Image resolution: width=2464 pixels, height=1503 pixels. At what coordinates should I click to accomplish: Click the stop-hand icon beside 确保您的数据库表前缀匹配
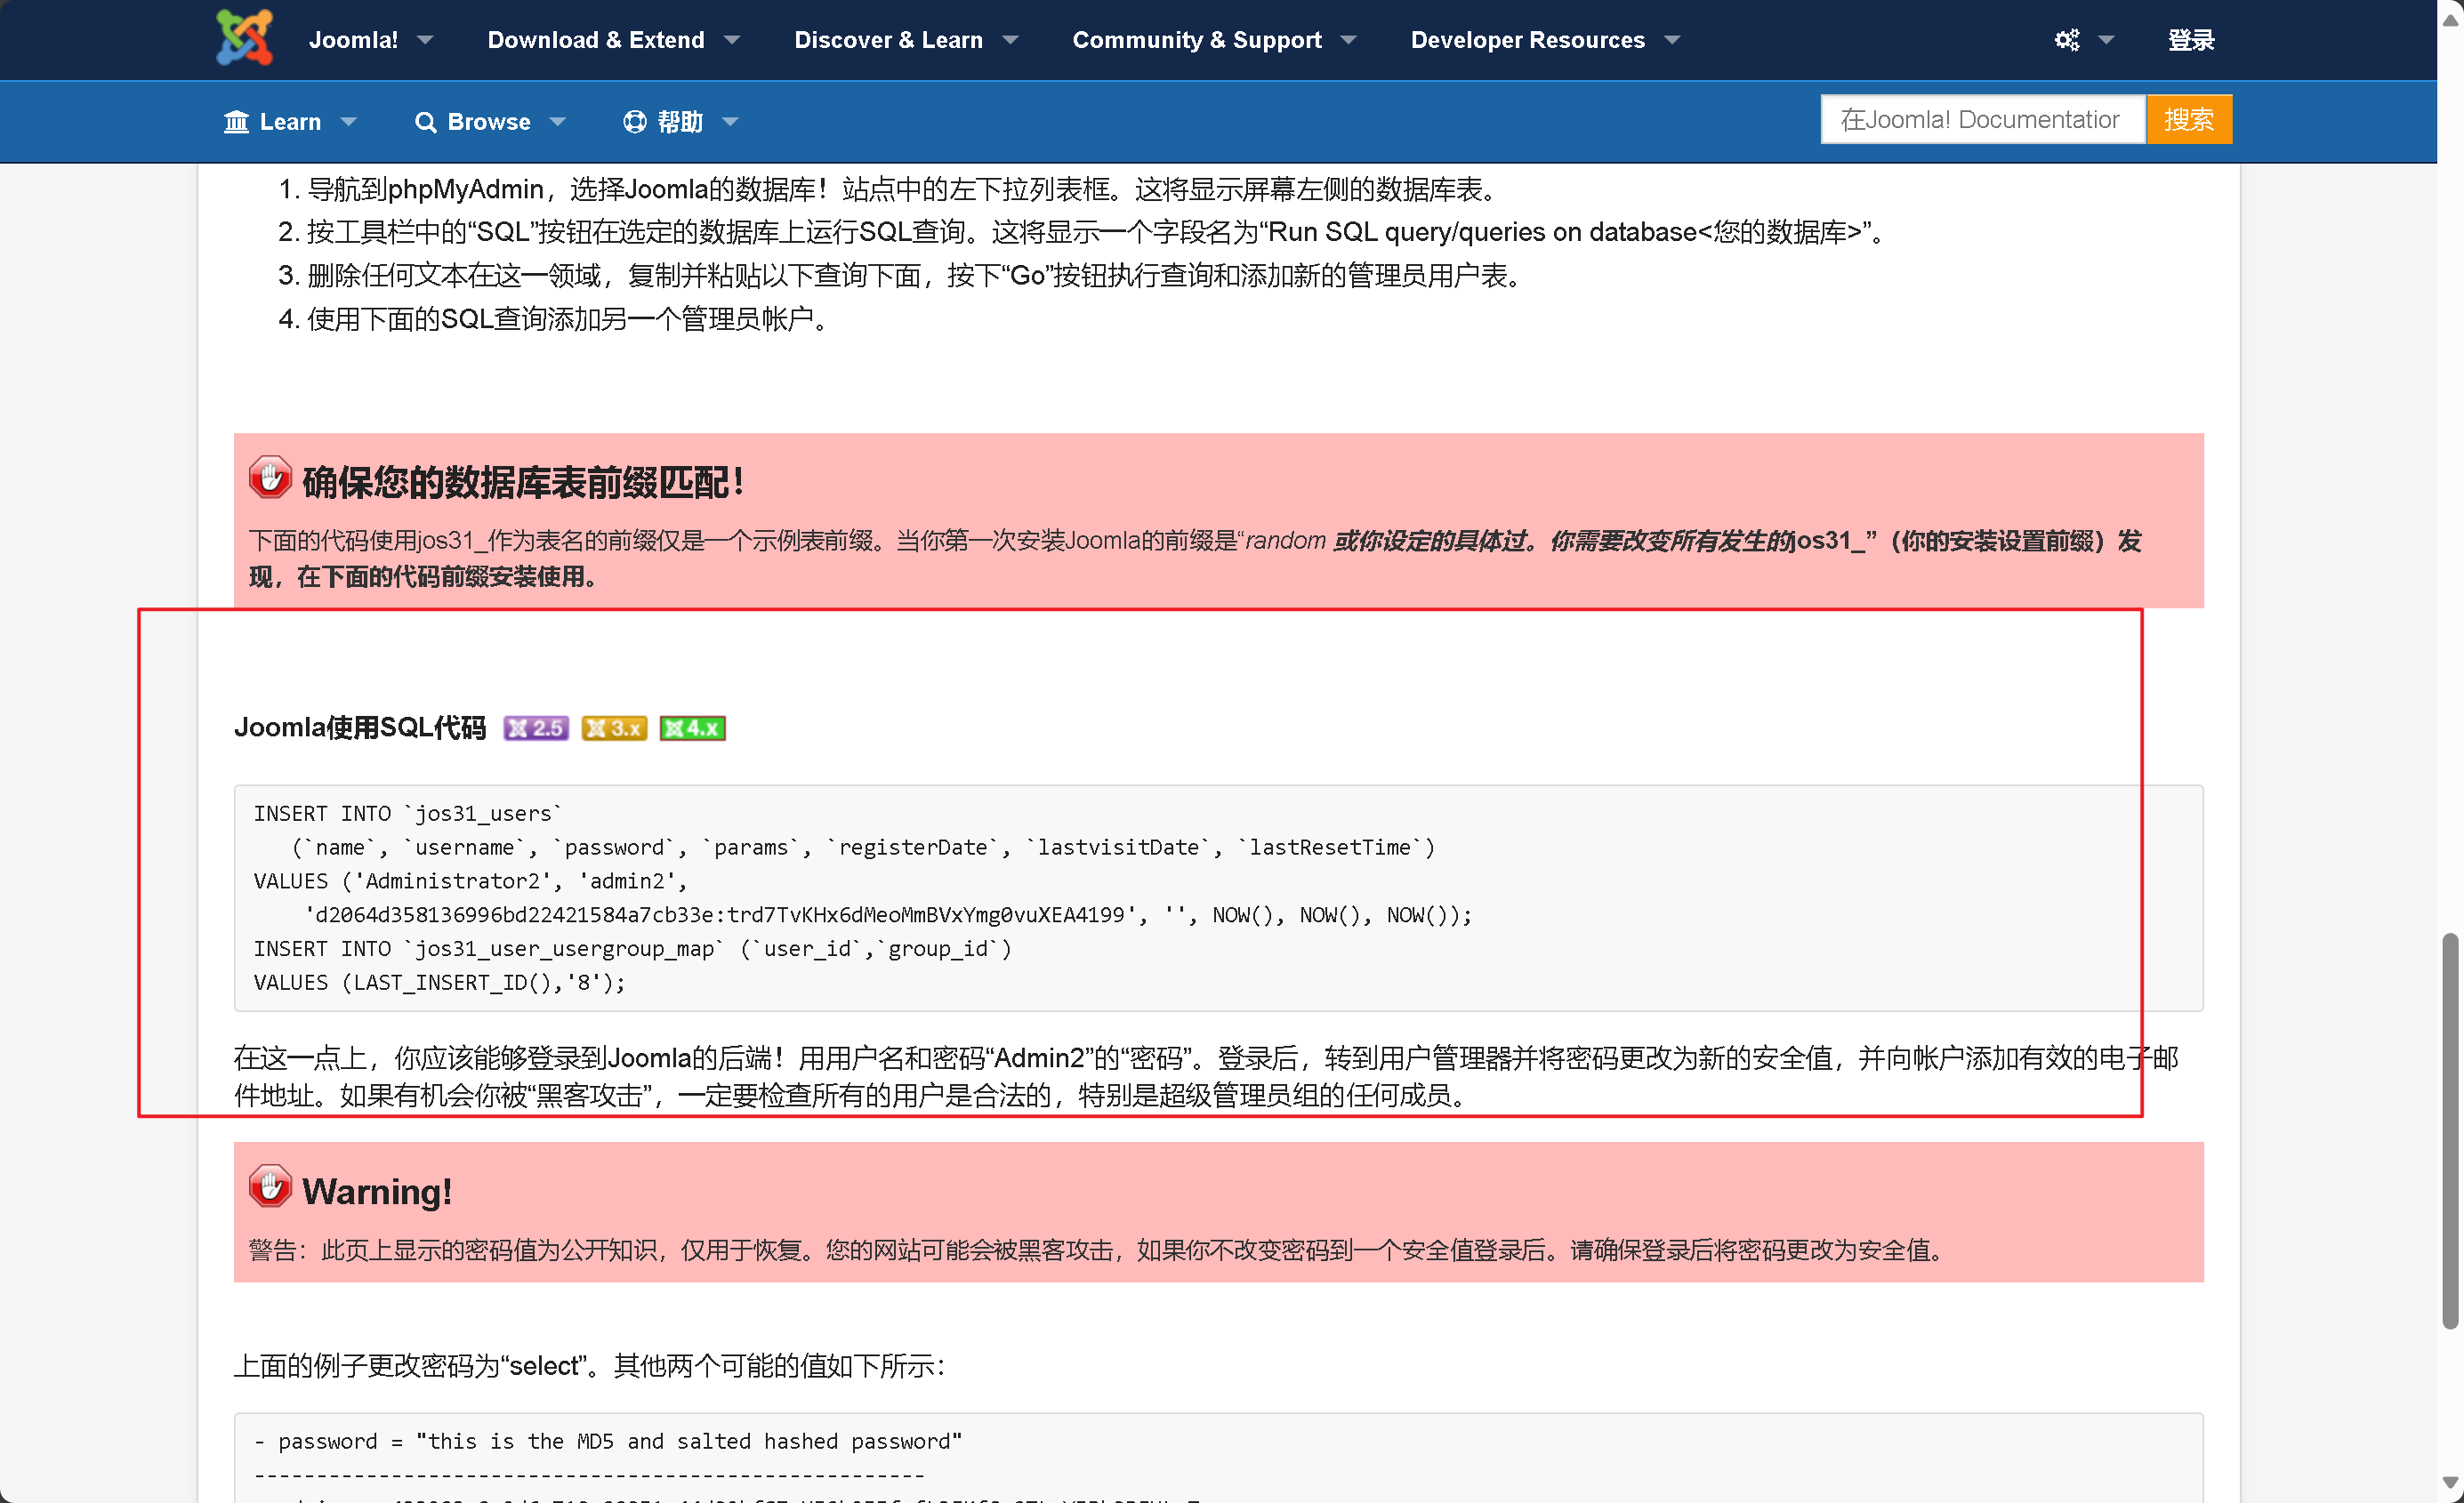[270, 478]
